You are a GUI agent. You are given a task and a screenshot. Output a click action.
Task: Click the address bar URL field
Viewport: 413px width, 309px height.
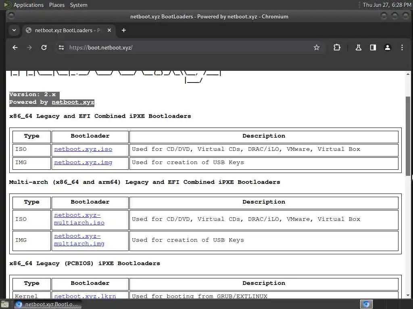coord(190,47)
